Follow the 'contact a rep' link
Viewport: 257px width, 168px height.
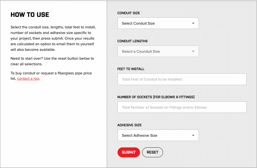(x=28, y=79)
